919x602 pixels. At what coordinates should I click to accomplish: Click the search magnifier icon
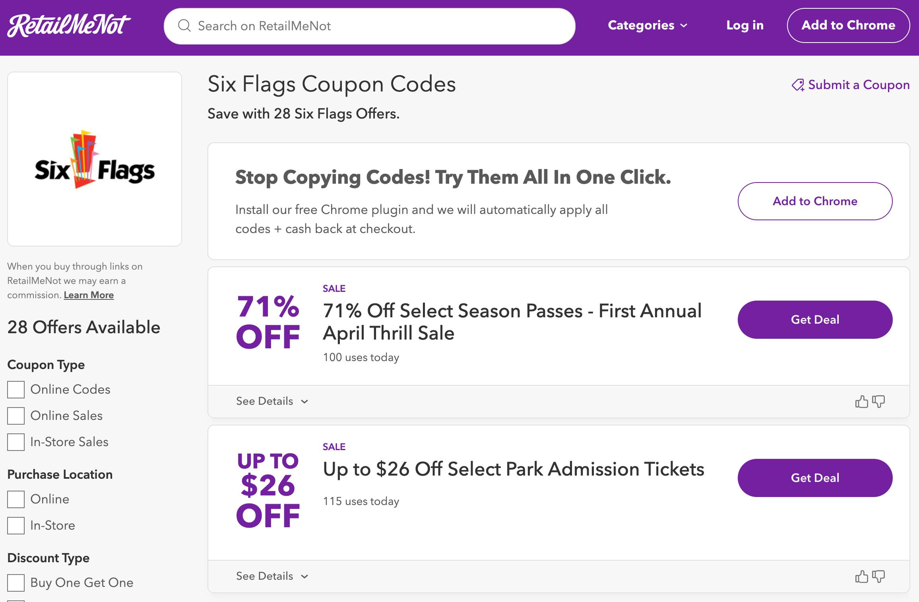point(184,26)
